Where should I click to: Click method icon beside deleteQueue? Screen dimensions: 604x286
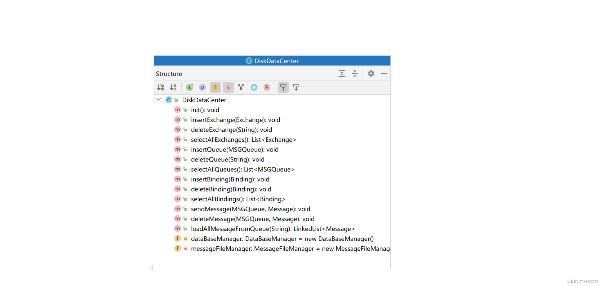coord(178,159)
